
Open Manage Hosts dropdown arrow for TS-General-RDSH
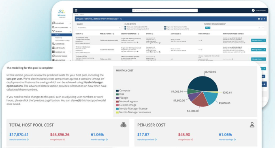[264, 59]
